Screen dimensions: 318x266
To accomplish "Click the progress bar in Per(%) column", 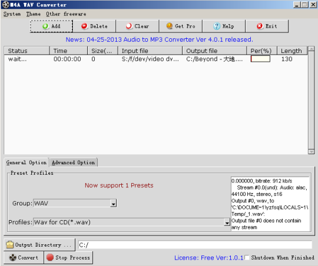I will [260, 59].
